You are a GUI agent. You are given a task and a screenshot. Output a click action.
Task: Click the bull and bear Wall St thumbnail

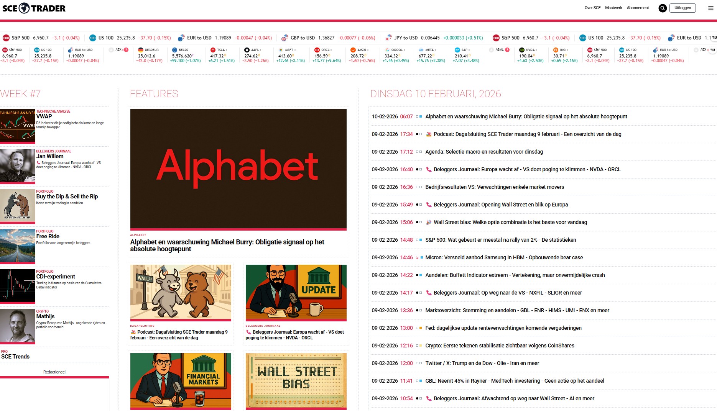tap(181, 292)
